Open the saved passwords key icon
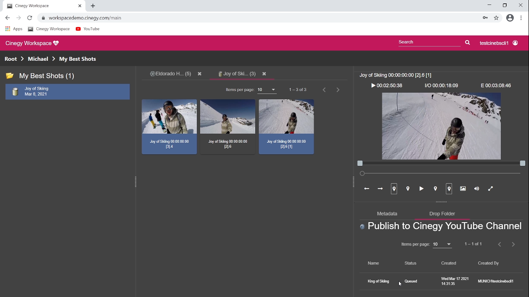Screen dimensions: 529x297 (x=485, y=18)
